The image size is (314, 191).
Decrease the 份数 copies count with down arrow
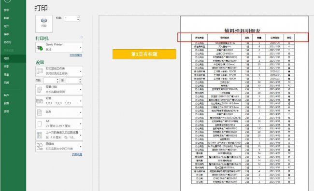(78, 20)
